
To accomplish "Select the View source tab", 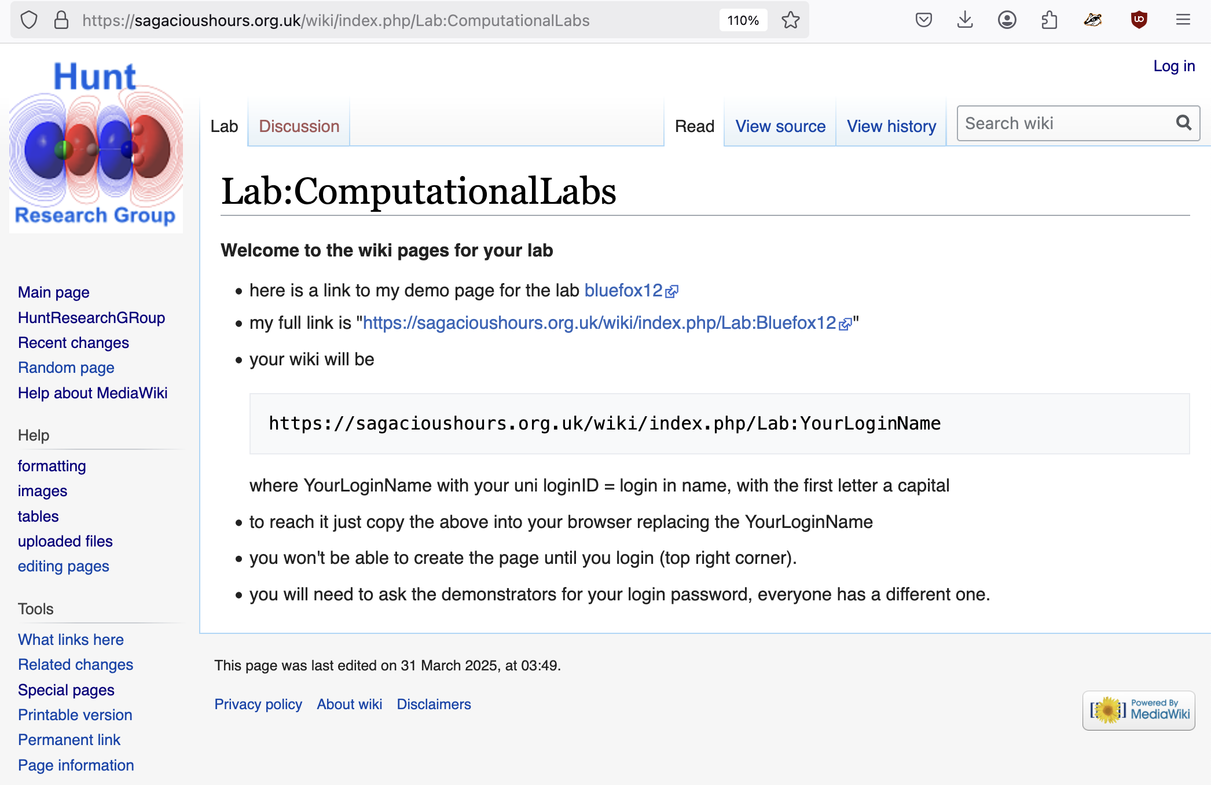I will pos(779,126).
